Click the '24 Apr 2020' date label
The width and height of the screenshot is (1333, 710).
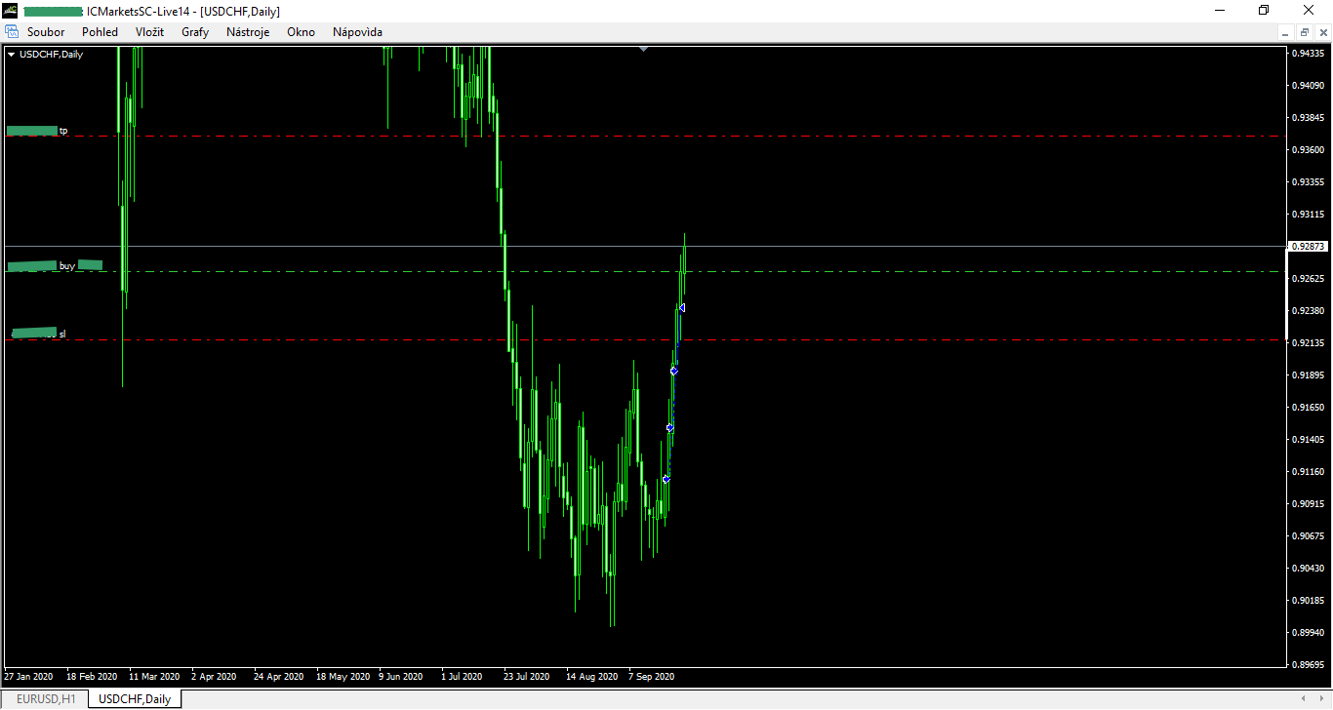pyautogui.click(x=278, y=676)
